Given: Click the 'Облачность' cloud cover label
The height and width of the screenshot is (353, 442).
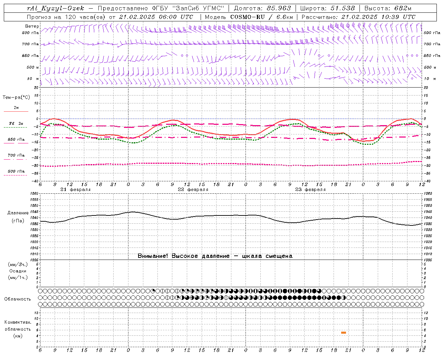Looking at the screenshot, I should pos(18,299).
